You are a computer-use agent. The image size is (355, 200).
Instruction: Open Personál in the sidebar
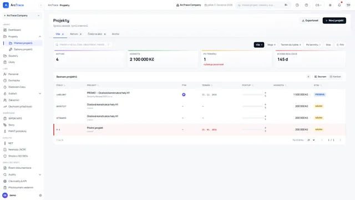[x=13, y=74]
